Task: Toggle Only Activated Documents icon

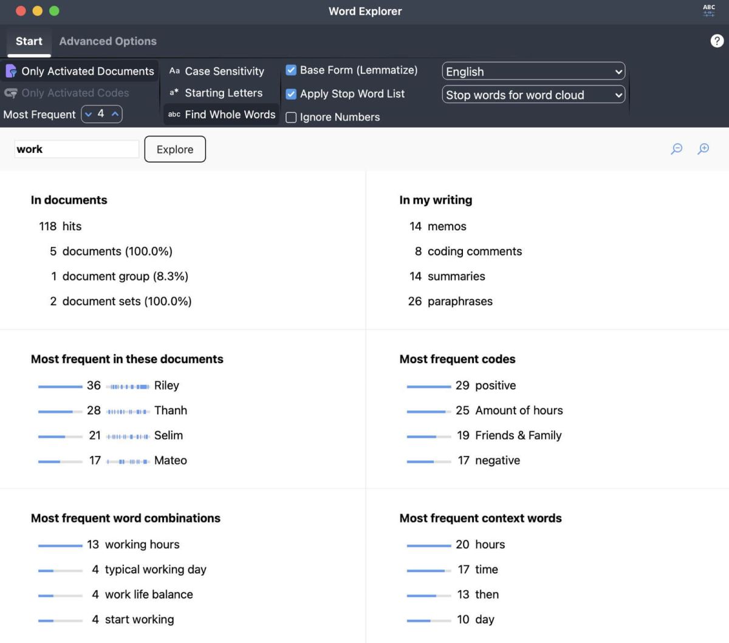Action: pos(11,71)
